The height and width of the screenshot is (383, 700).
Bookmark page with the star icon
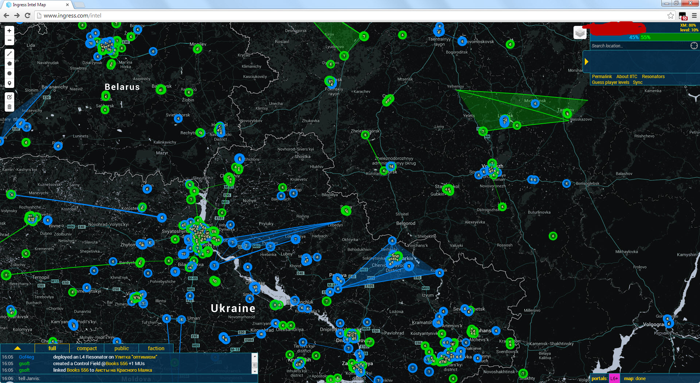point(670,15)
